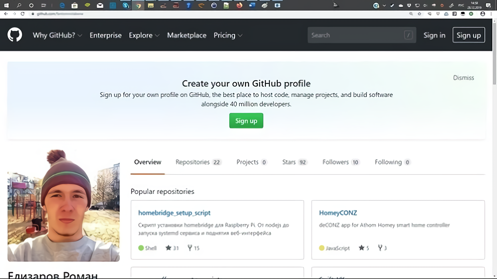Viewport: 497px width, 279px height.
Task: Click the fork icon on HomeyCONZ
Action: (380, 248)
